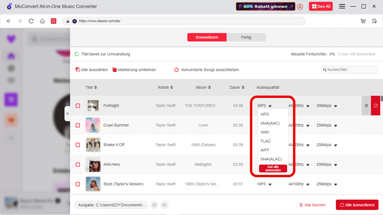
Task: Open the Fortnight MP3 format dropdown
Action: [x=264, y=106]
